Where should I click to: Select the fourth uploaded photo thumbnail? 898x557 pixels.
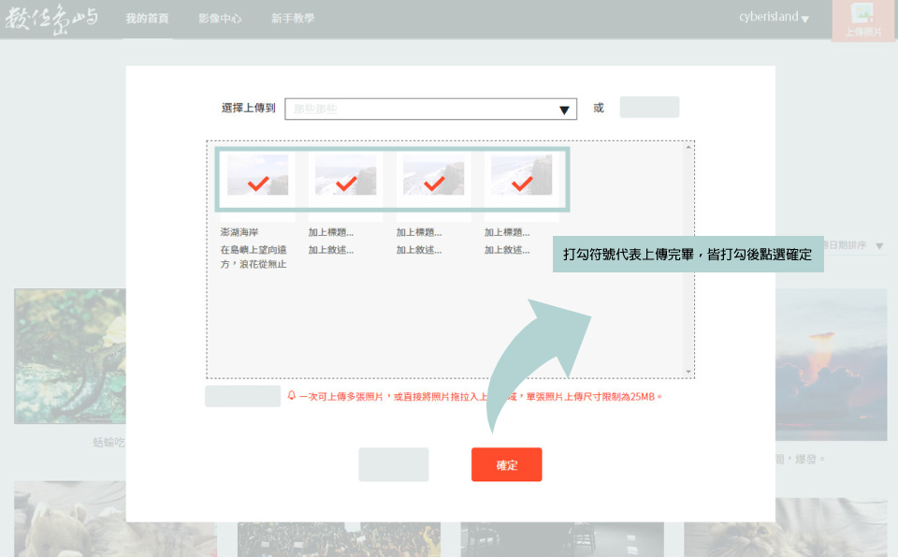click(x=521, y=175)
